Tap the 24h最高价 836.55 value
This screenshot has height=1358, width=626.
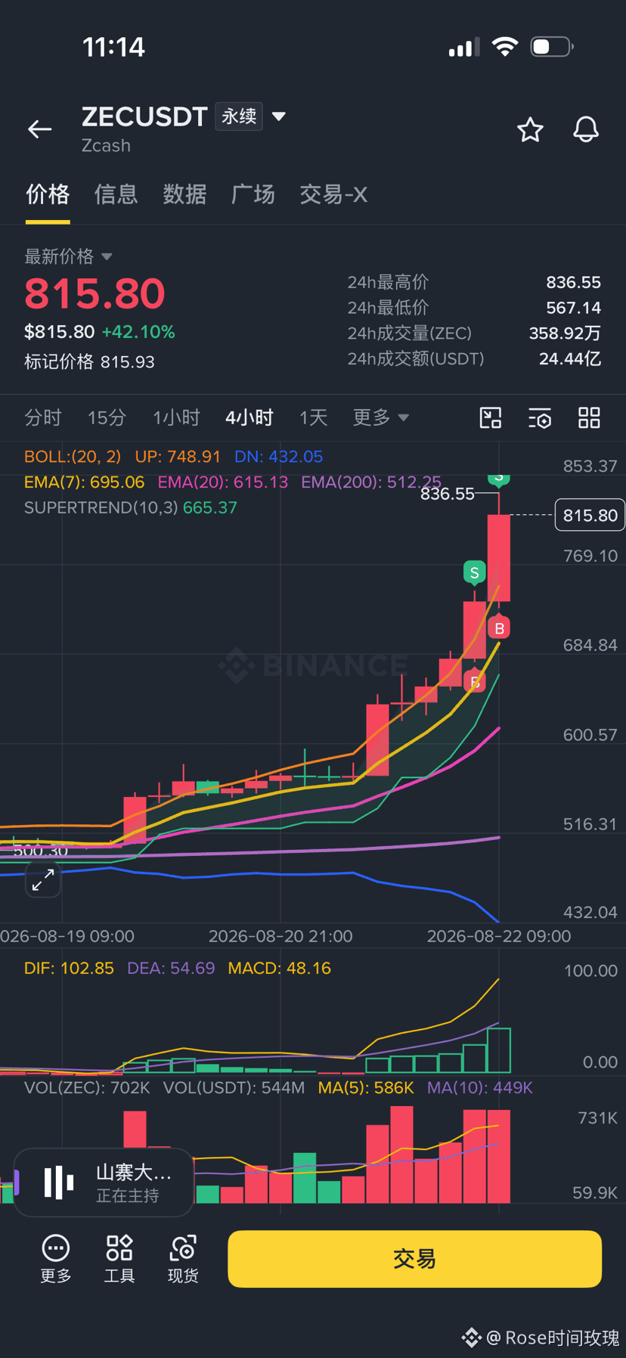[573, 283]
